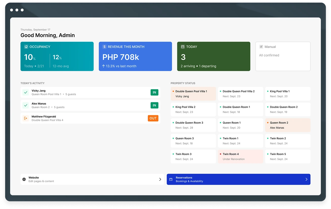The height and width of the screenshot is (209, 331).
Task: Click the house icon beside OCCUPANCY
Action: [26, 47]
